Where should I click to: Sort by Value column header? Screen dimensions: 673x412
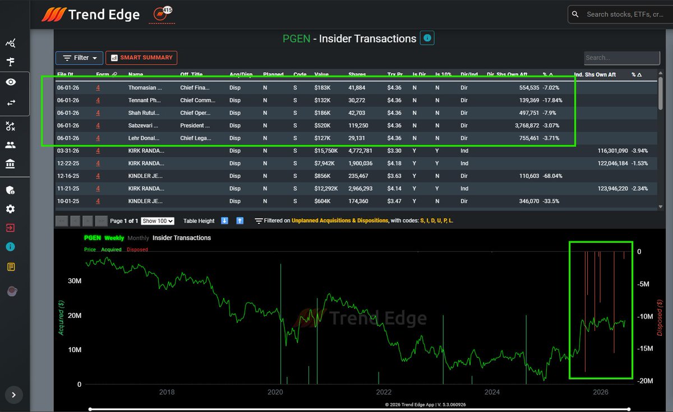click(321, 74)
